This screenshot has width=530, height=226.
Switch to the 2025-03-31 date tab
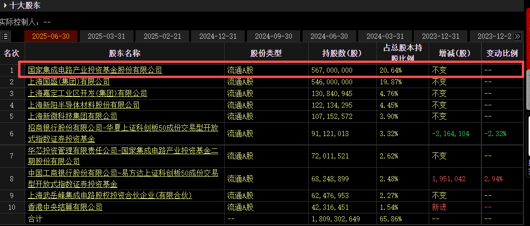pyautogui.click(x=106, y=36)
